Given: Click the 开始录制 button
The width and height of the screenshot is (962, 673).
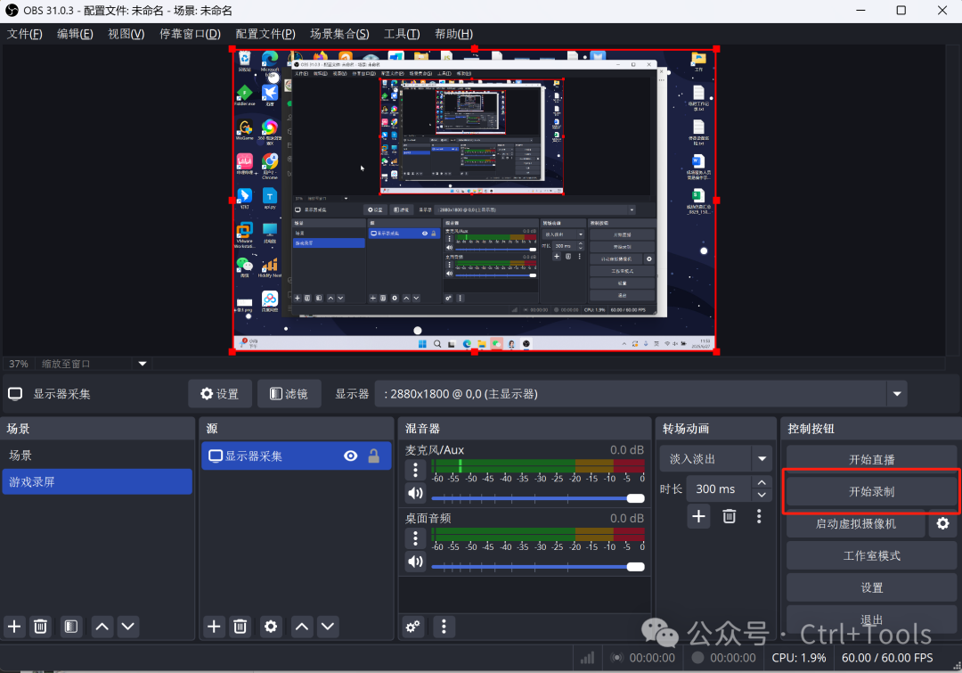Looking at the screenshot, I should (x=871, y=492).
